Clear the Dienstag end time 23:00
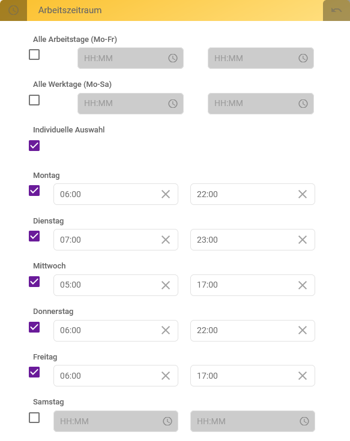 (303, 240)
